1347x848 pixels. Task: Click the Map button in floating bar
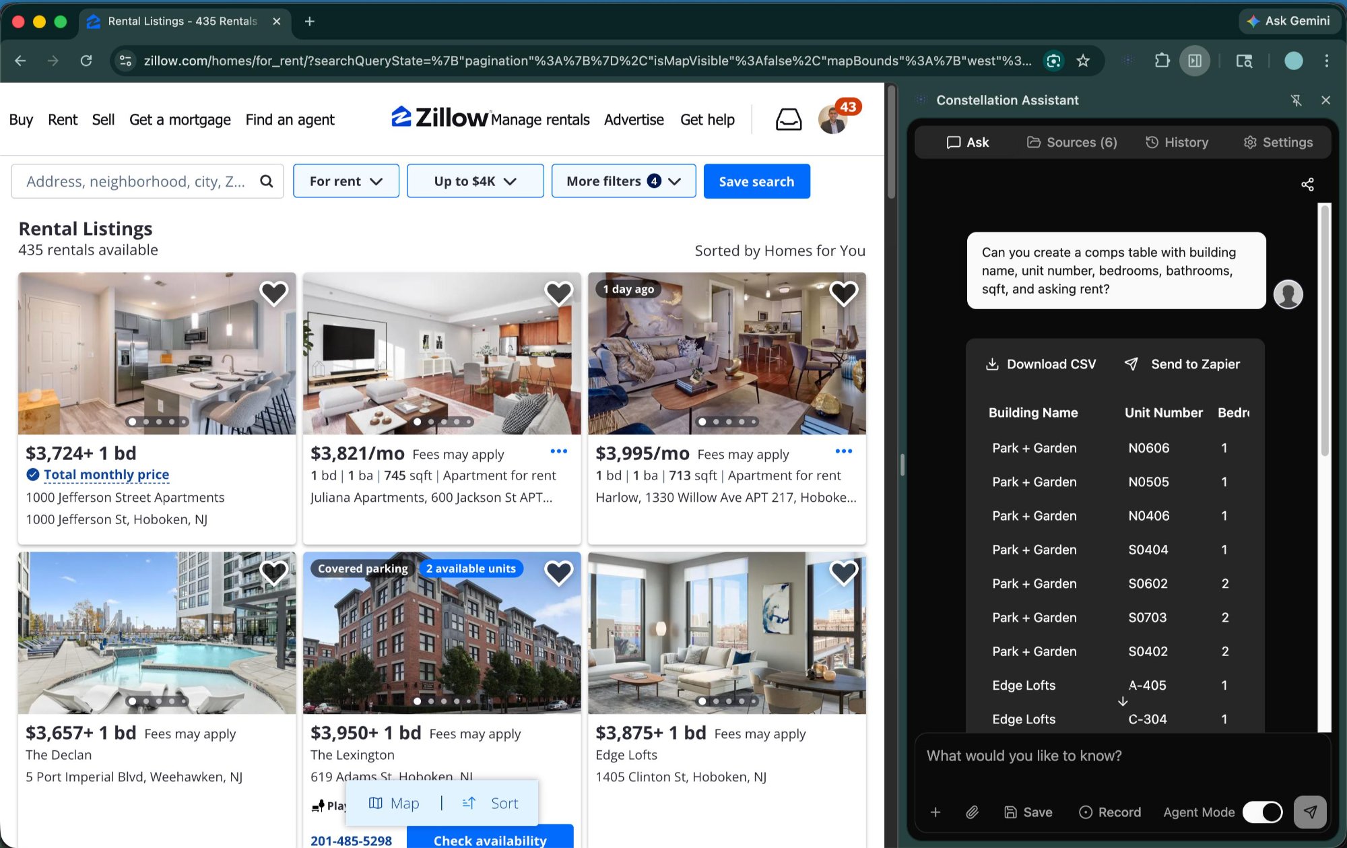point(394,803)
